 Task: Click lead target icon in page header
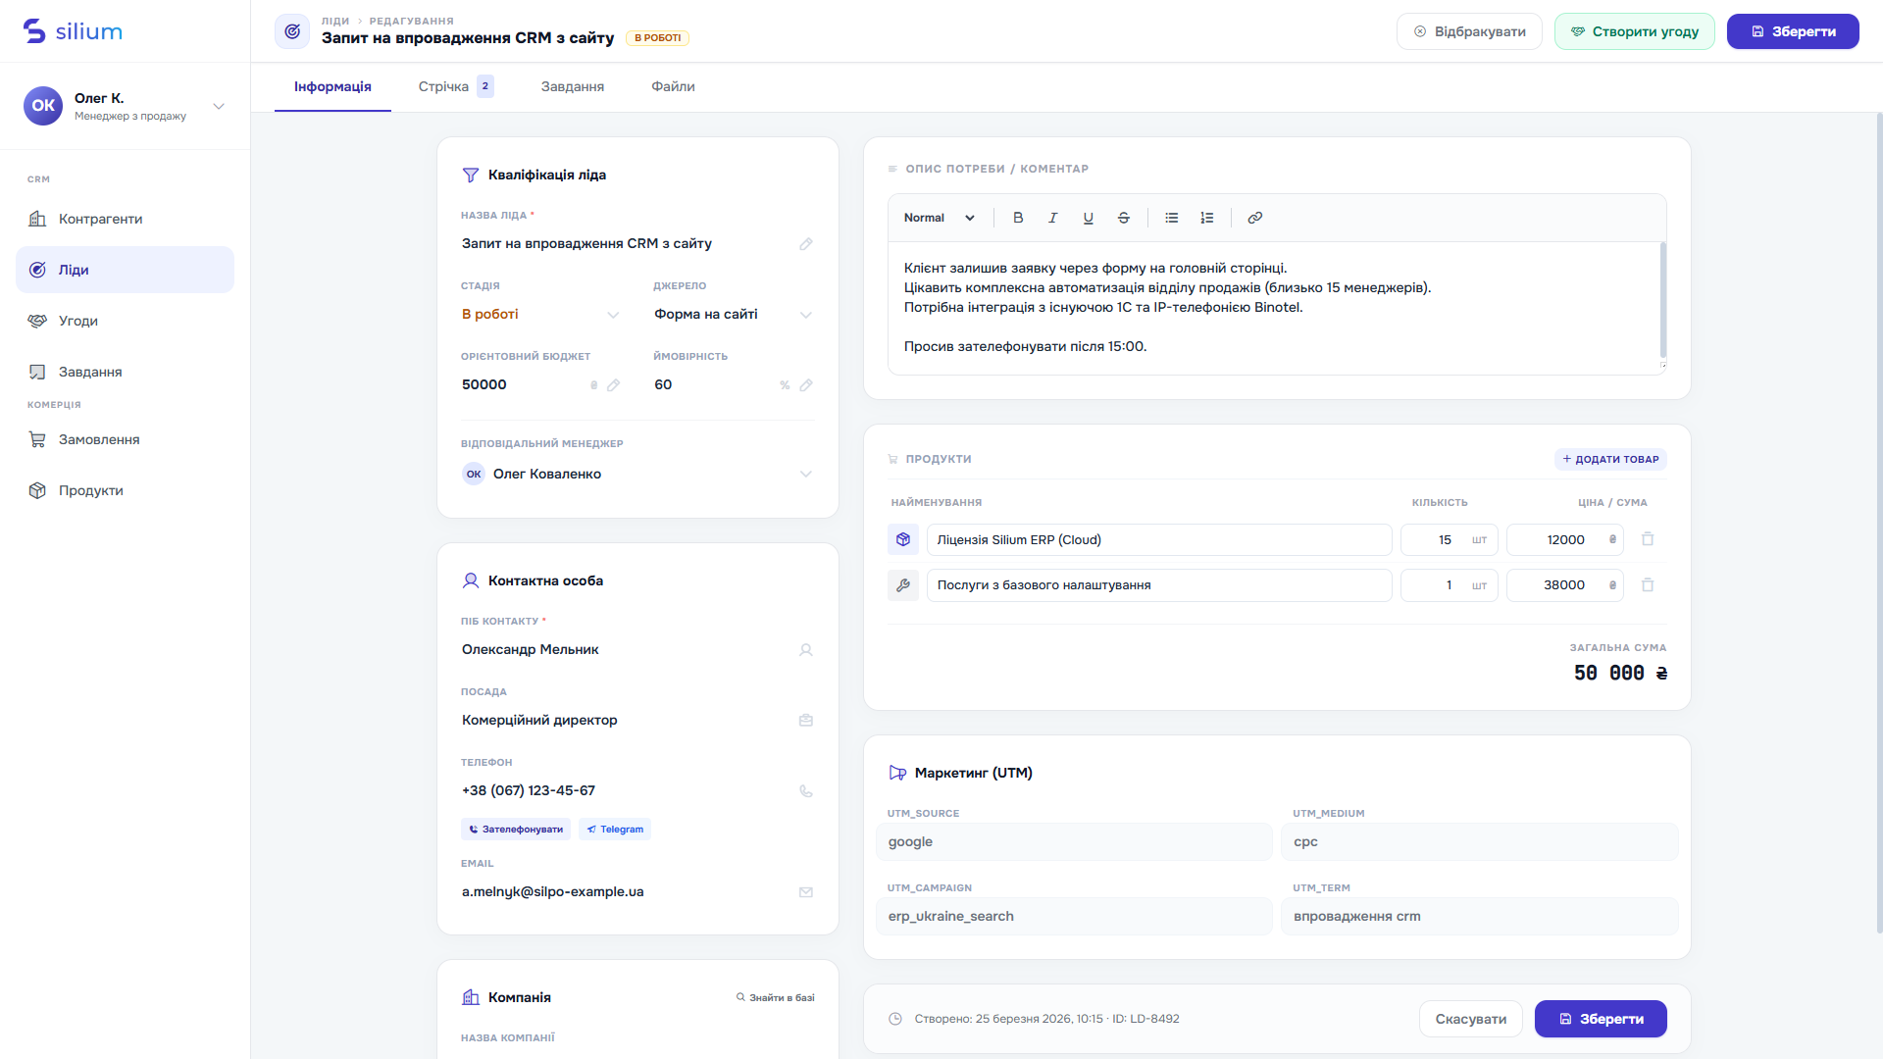pyautogui.click(x=292, y=31)
